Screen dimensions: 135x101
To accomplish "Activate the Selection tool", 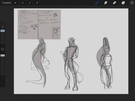I will pyautogui.click(x=30, y=3).
